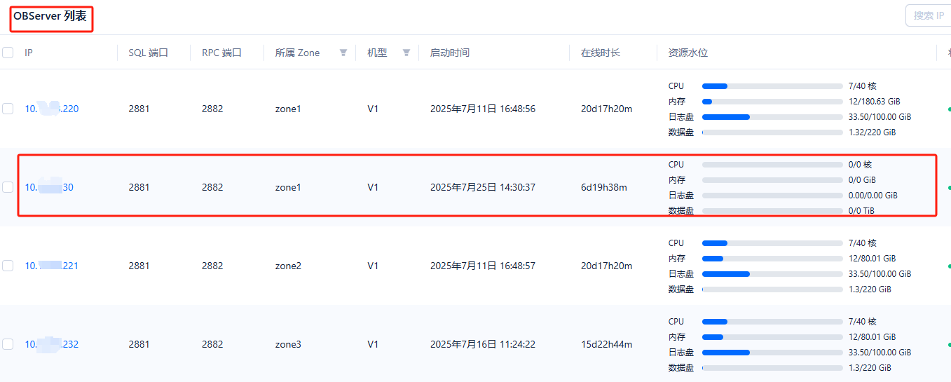The image size is (951, 382).
Task: Open highlighted server IP ending 30
Action: (49, 187)
